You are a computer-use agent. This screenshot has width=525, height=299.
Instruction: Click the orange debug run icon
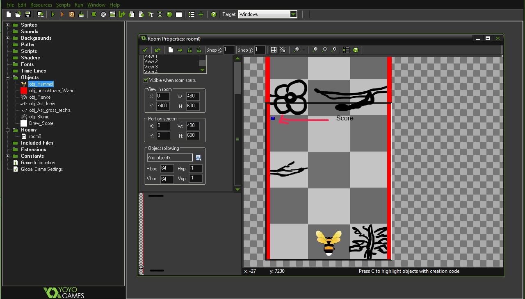point(62,14)
